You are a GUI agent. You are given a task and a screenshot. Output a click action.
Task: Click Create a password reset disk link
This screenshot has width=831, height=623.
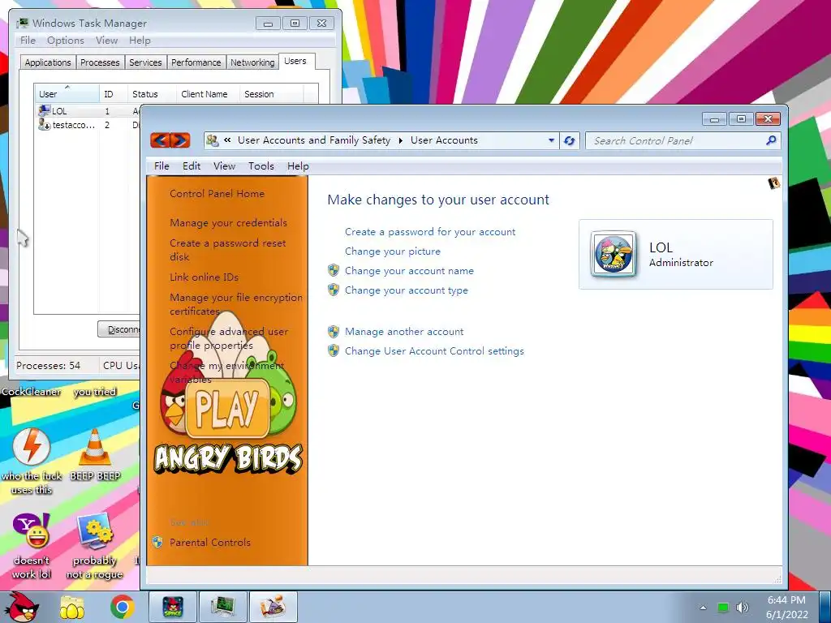pos(227,250)
